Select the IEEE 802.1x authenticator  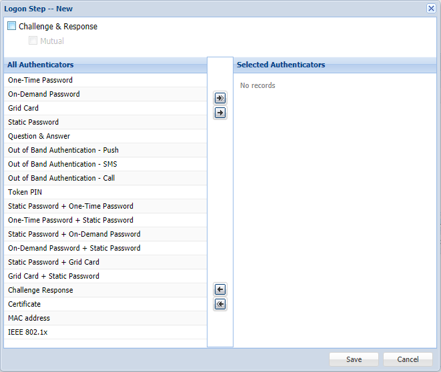[27, 332]
